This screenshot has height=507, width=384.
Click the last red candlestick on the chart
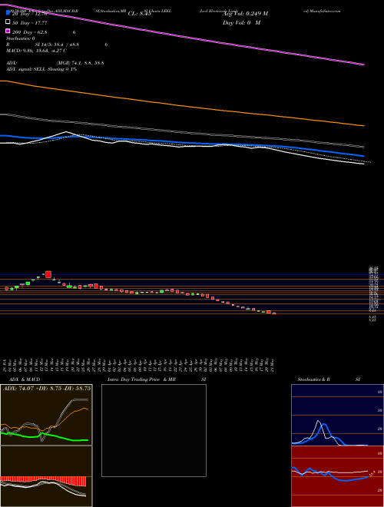274,313
